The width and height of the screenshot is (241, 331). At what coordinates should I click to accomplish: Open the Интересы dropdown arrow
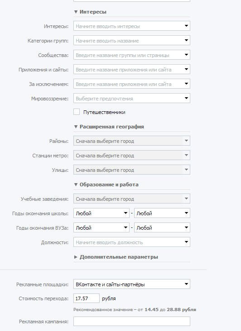pyautogui.click(x=186, y=26)
